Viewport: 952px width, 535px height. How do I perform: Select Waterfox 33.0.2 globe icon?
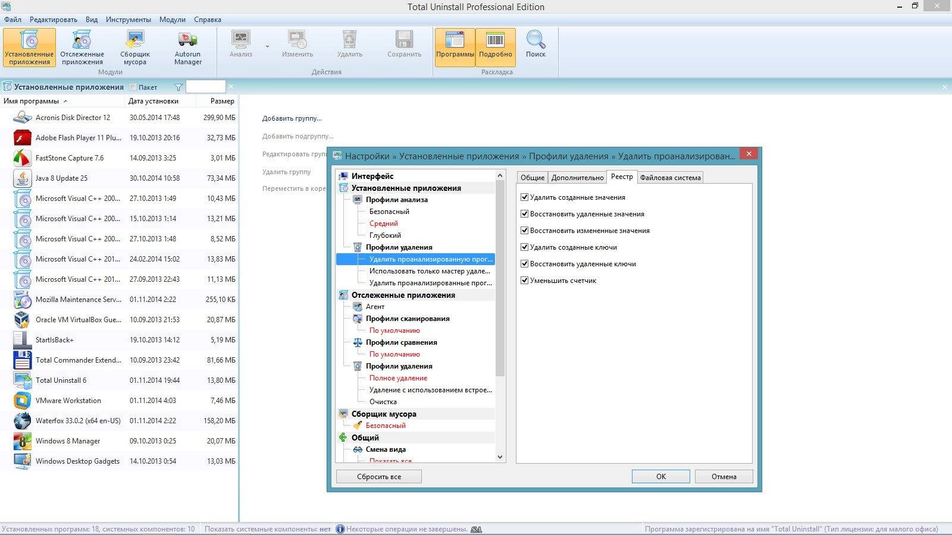[x=22, y=421]
